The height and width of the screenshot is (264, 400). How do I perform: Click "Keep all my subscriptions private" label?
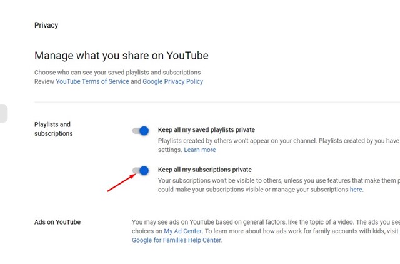pyautogui.click(x=205, y=170)
